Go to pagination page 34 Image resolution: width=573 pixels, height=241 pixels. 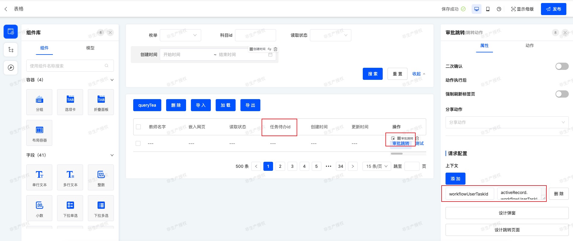341,166
